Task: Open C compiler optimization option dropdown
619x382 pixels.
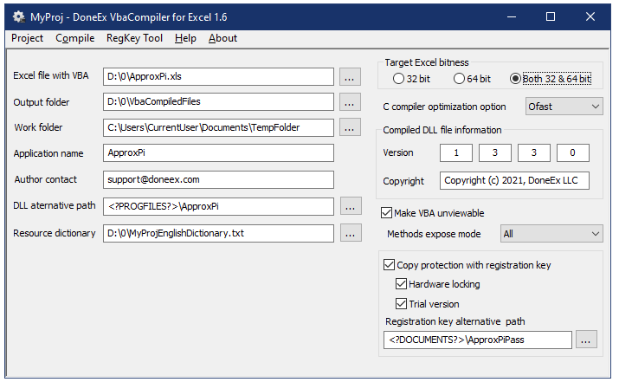Action: [x=564, y=107]
